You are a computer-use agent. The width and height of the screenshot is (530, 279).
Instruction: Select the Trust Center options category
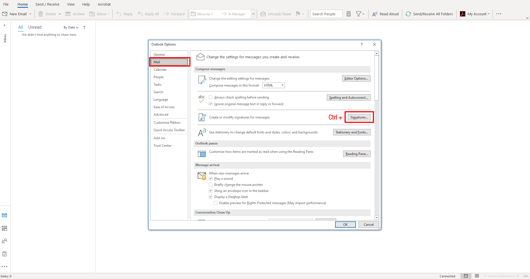(x=169, y=146)
